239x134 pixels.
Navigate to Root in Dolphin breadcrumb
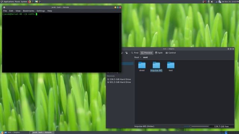[x=137, y=57]
